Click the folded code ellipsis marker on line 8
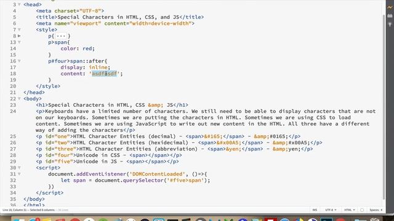Image resolution: width=394 pixels, height=221 pixels. pyautogui.click(x=61, y=36)
